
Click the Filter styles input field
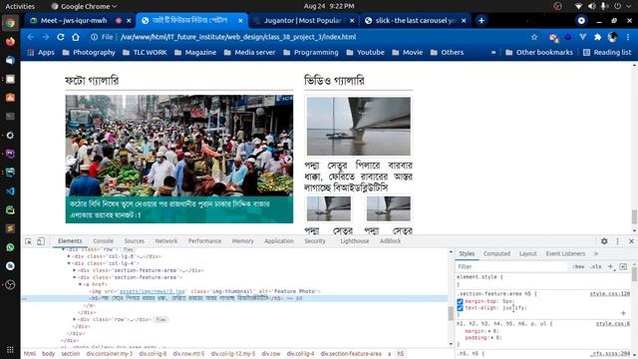(x=510, y=266)
